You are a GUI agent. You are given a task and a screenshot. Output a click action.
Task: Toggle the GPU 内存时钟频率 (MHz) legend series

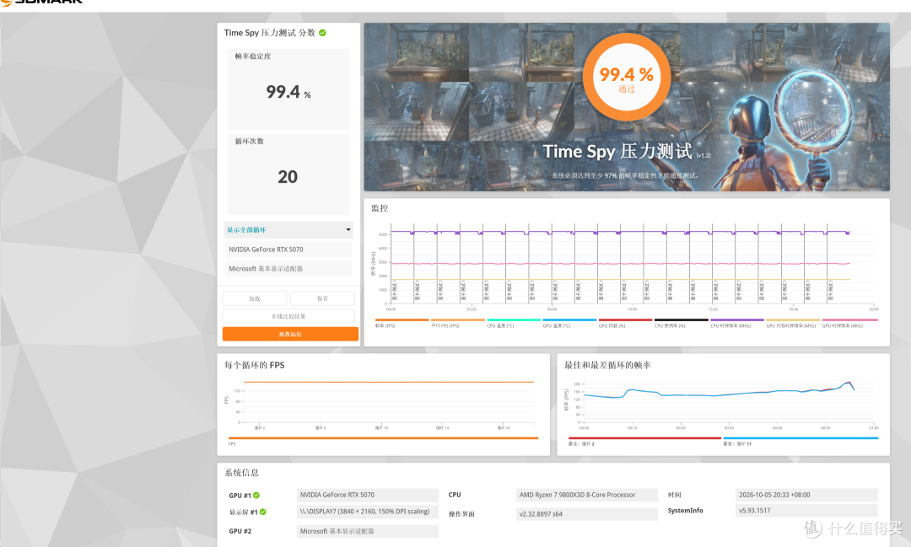[x=792, y=323]
